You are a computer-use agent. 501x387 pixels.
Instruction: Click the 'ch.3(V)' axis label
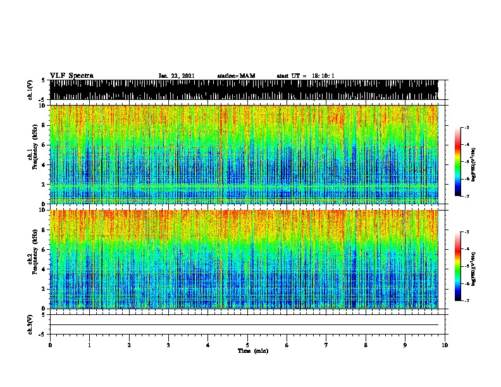[30, 324]
